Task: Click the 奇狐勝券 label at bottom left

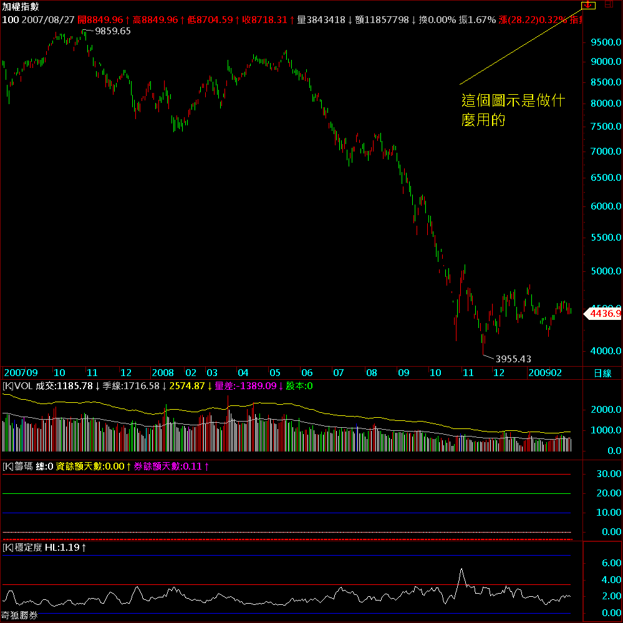Action: 19,616
